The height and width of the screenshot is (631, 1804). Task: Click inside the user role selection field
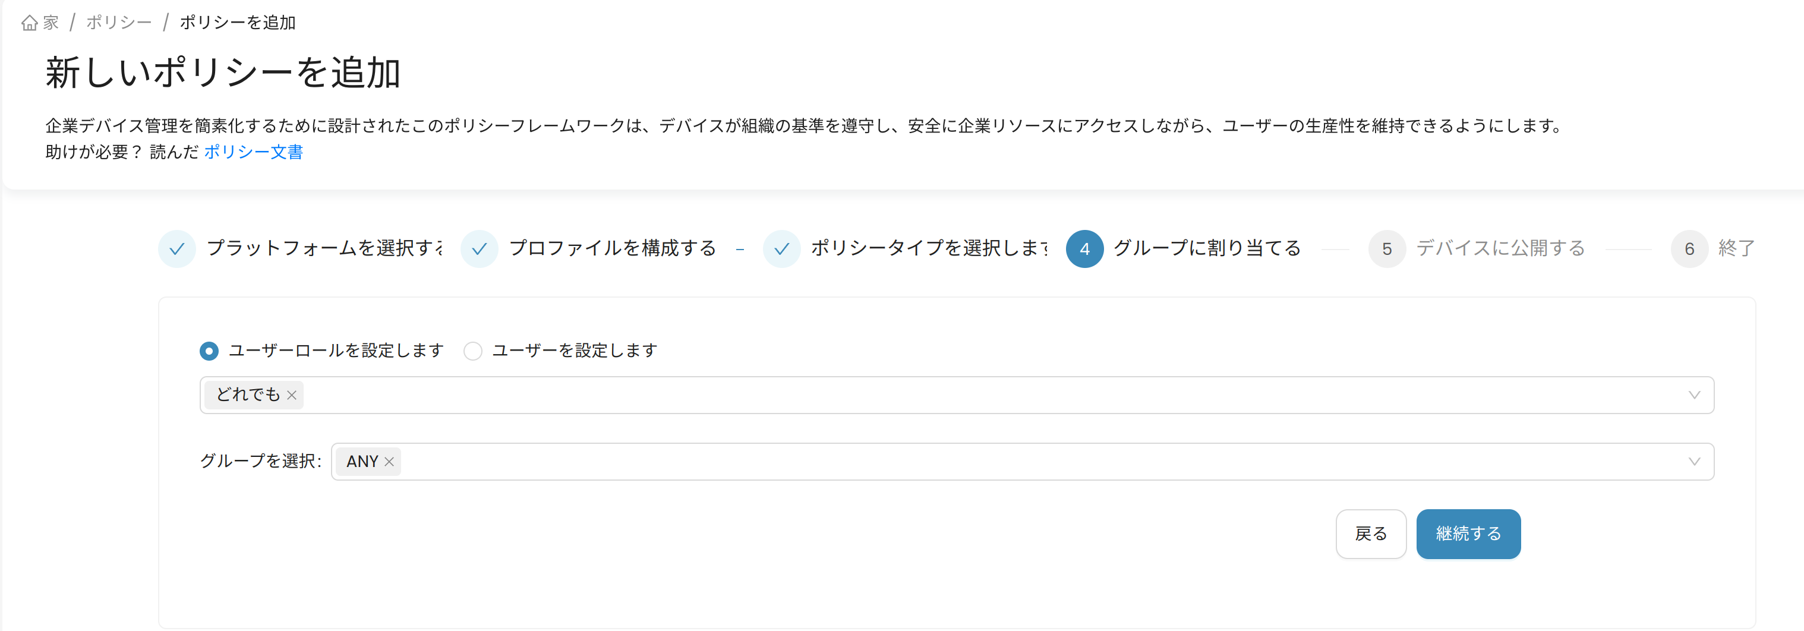click(x=957, y=395)
